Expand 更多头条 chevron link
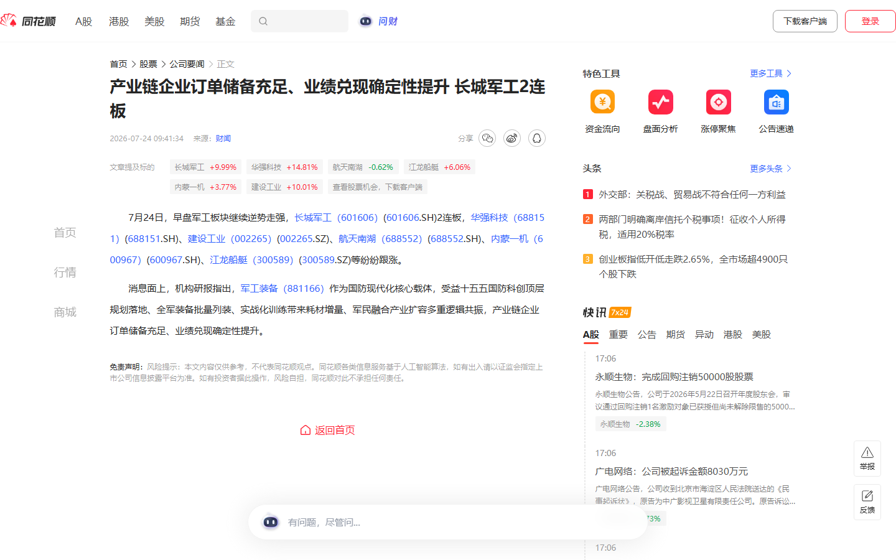 (771, 169)
